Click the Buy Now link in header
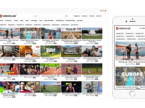 (99, 16)
